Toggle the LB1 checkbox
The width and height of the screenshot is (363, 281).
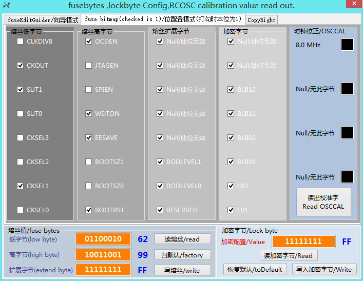tap(231, 210)
